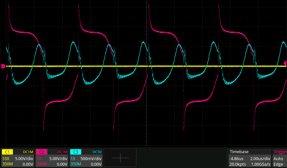Click the C3 350M bandwidth setting
This screenshot has width=287, height=168.
[x=76, y=164]
